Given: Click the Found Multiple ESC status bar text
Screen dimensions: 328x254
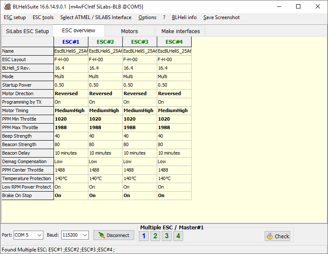Looking at the screenshot, I should (x=58, y=250).
